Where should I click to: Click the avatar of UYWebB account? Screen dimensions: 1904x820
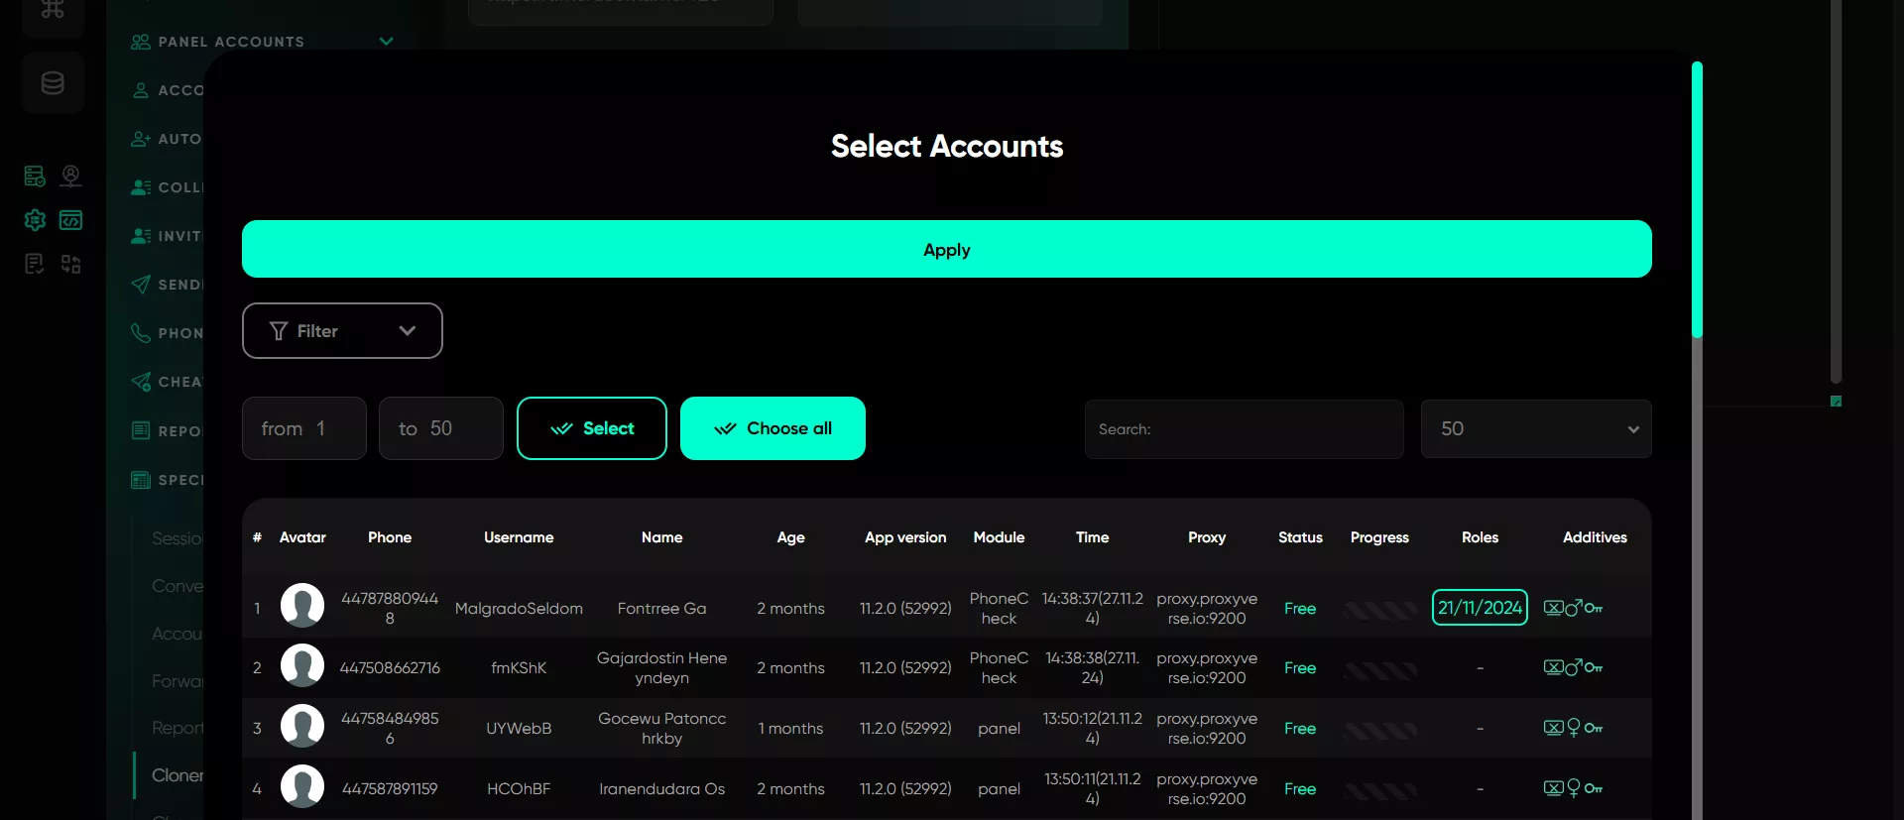point(302,726)
